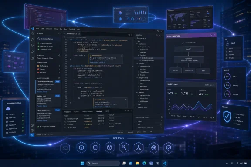Screen dimensions: 251x167
Task: Open Visual Studio Code from the taskbar
Action: click(165, 163)
